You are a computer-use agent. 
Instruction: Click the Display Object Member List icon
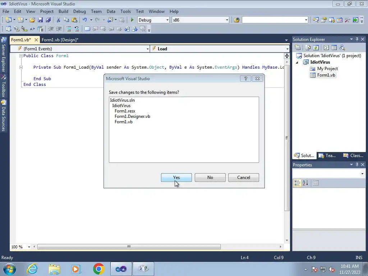9,29
